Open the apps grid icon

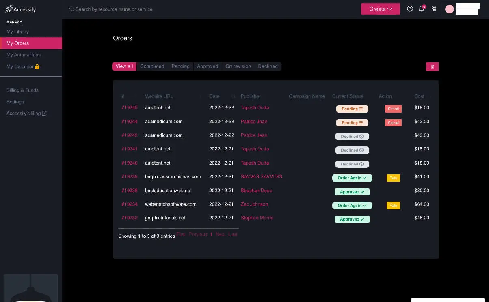tap(434, 9)
